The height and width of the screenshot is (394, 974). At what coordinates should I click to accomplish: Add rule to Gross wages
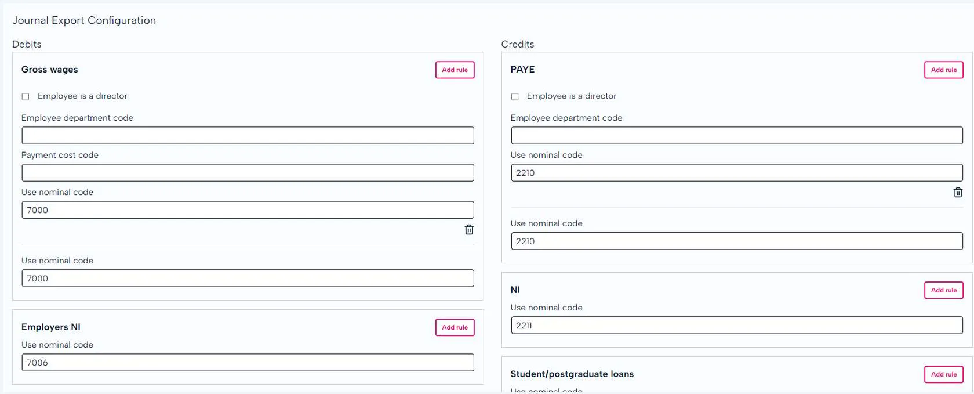coord(455,70)
